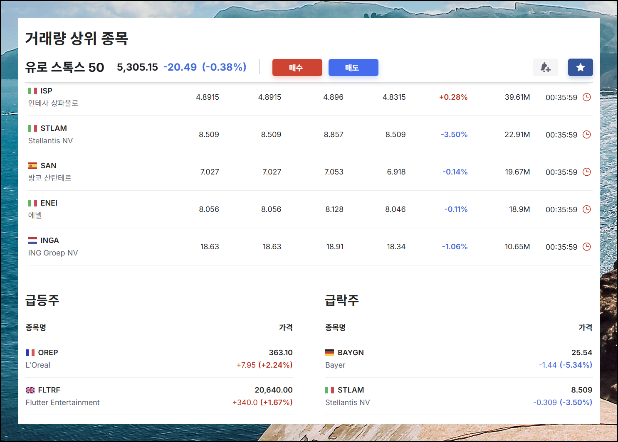Click INGA's change value -1.06%
618x442 pixels.
[x=455, y=247]
